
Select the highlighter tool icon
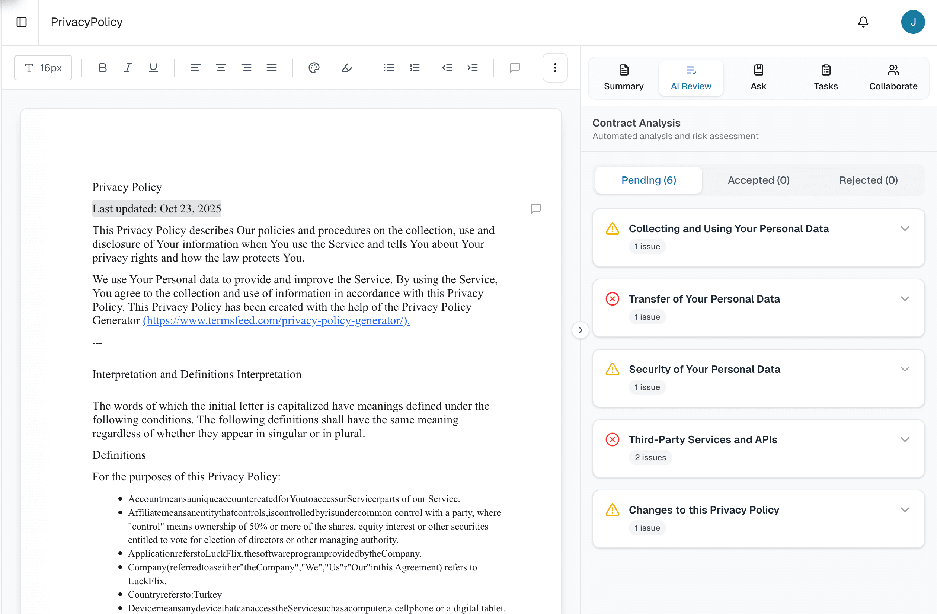click(346, 68)
